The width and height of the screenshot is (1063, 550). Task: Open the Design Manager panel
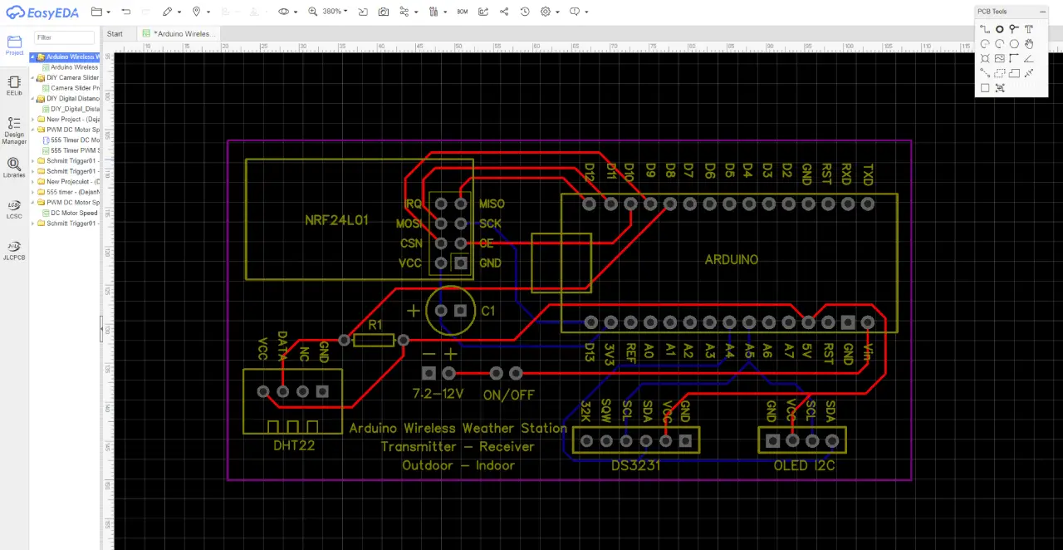pyautogui.click(x=14, y=130)
